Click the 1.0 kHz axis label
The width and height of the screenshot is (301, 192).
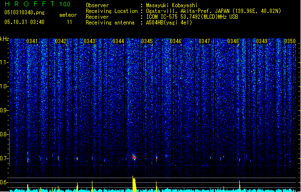coord(4,86)
